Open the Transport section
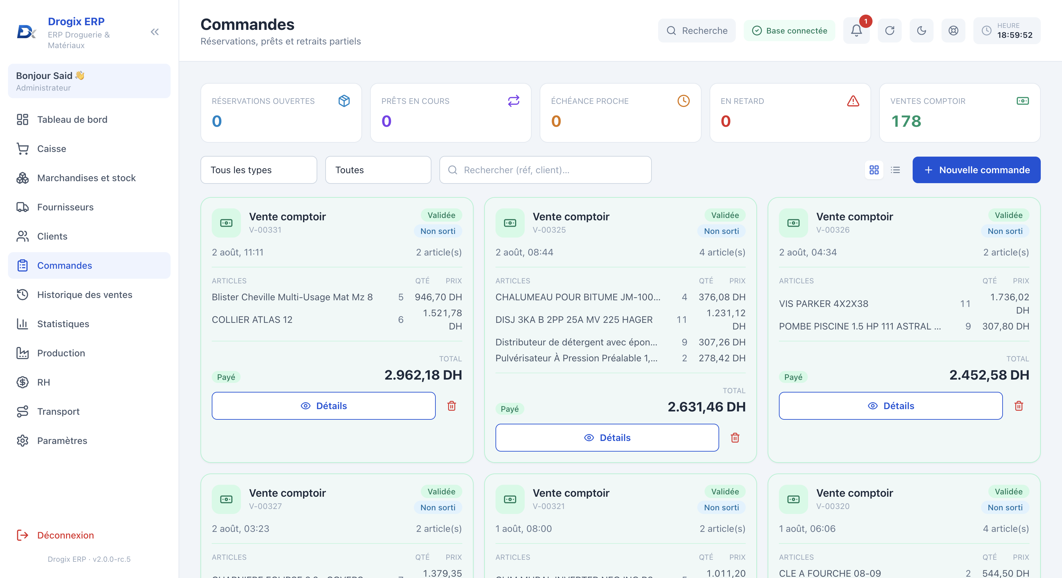Screen dimensions: 1062x578 click(89, 411)
